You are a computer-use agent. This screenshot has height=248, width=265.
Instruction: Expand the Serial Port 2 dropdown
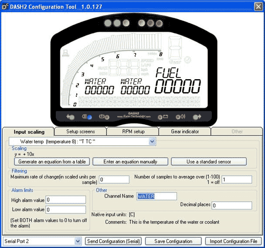click(78, 241)
